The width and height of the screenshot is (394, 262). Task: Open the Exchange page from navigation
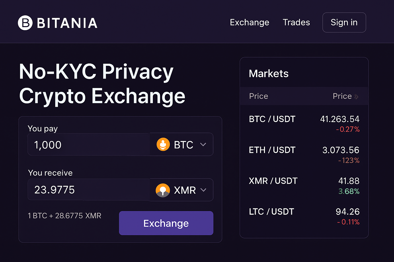[x=250, y=23]
